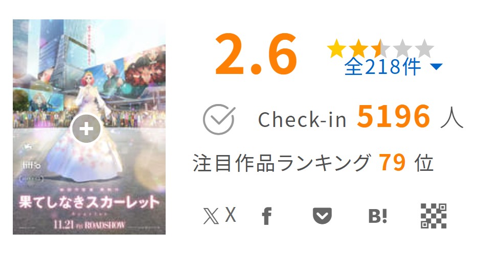
Task: Open the 5196 check-in count
Action: point(394,116)
